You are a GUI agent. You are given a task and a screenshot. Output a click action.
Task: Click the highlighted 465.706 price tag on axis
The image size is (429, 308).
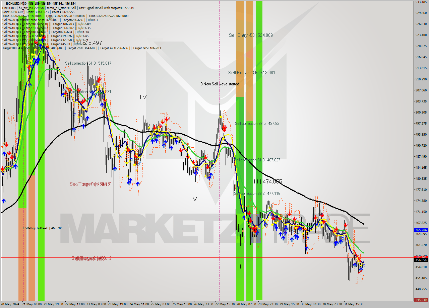(421, 230)
